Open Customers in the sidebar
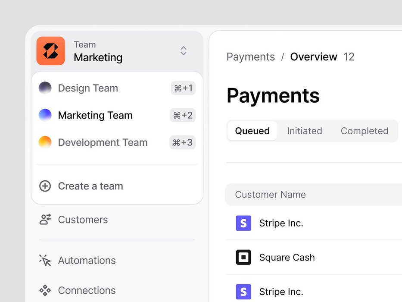Image resolution: width=402 pixels, height=302 pixels. [83, 220]
